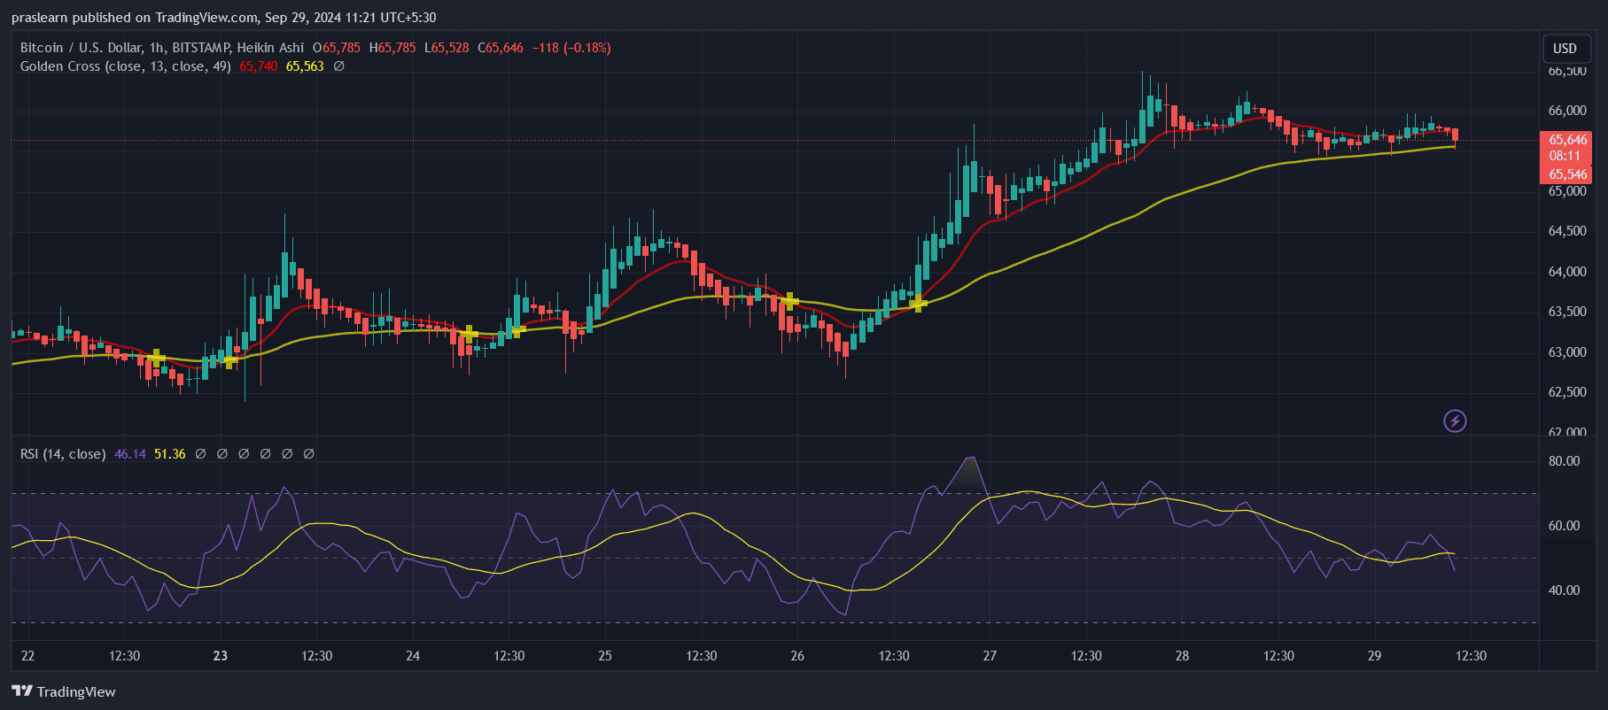This screenshot has height=710, width=1608.
Task: Click the bold 23 date on time axis
Action: tap(220, 656)
